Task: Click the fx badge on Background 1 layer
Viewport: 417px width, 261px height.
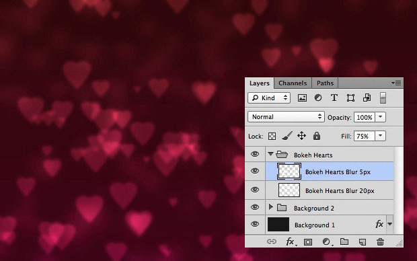Action: coord(379,224)
